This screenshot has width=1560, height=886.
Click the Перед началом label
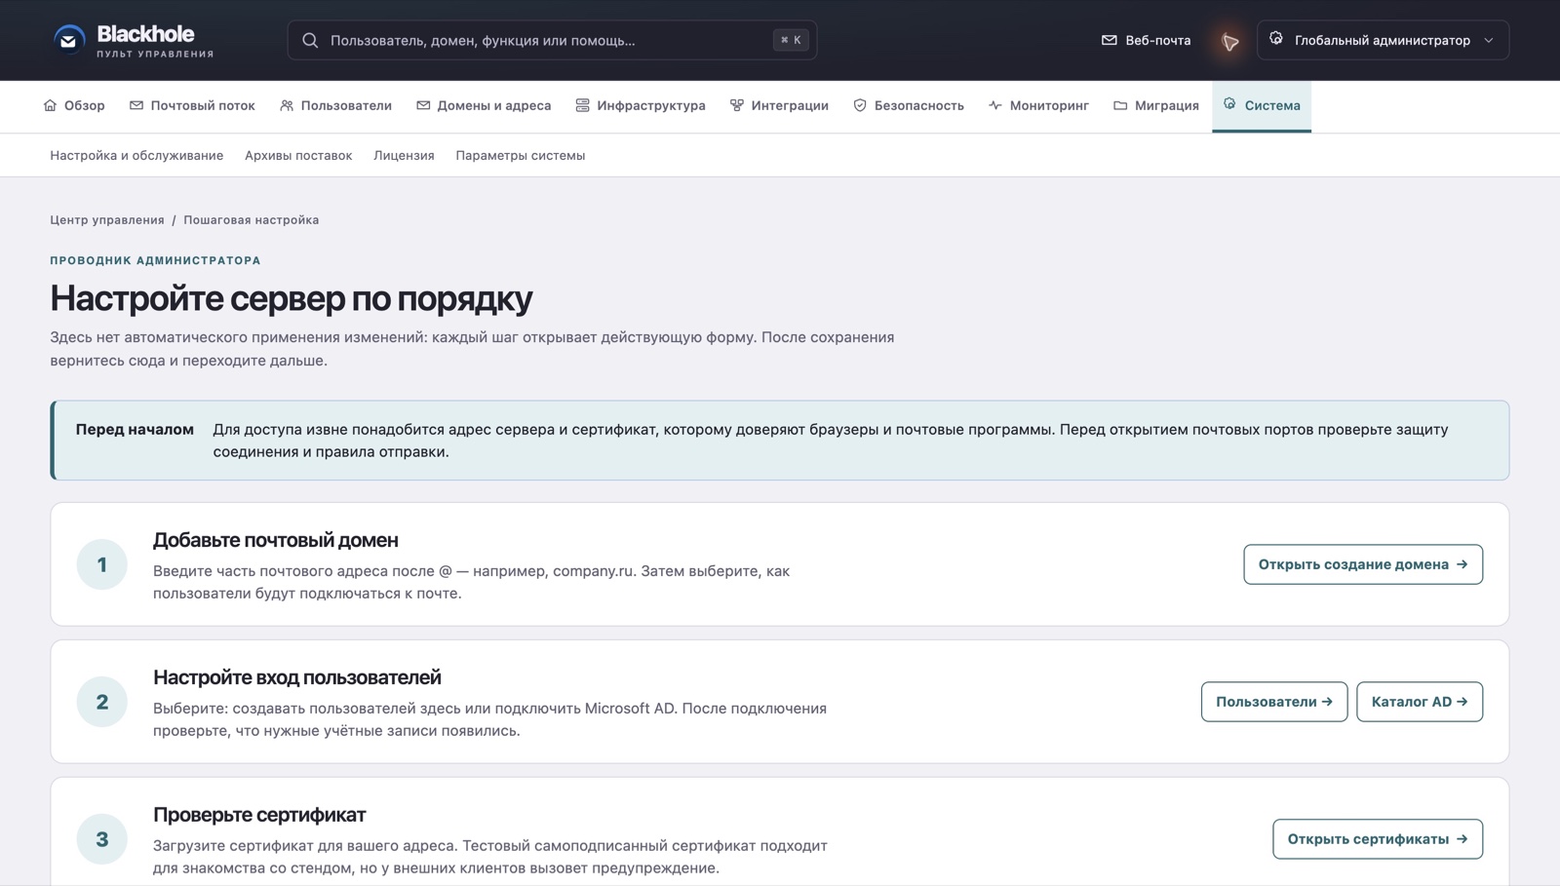pos(135,429)
